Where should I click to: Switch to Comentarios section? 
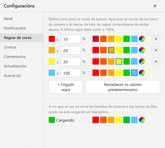pos(22,57)
